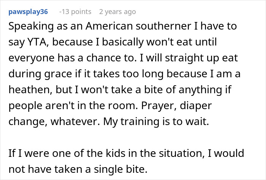Click the -13 points score label
This screenshot has height=180, width=266.
(x=75, y=12)
